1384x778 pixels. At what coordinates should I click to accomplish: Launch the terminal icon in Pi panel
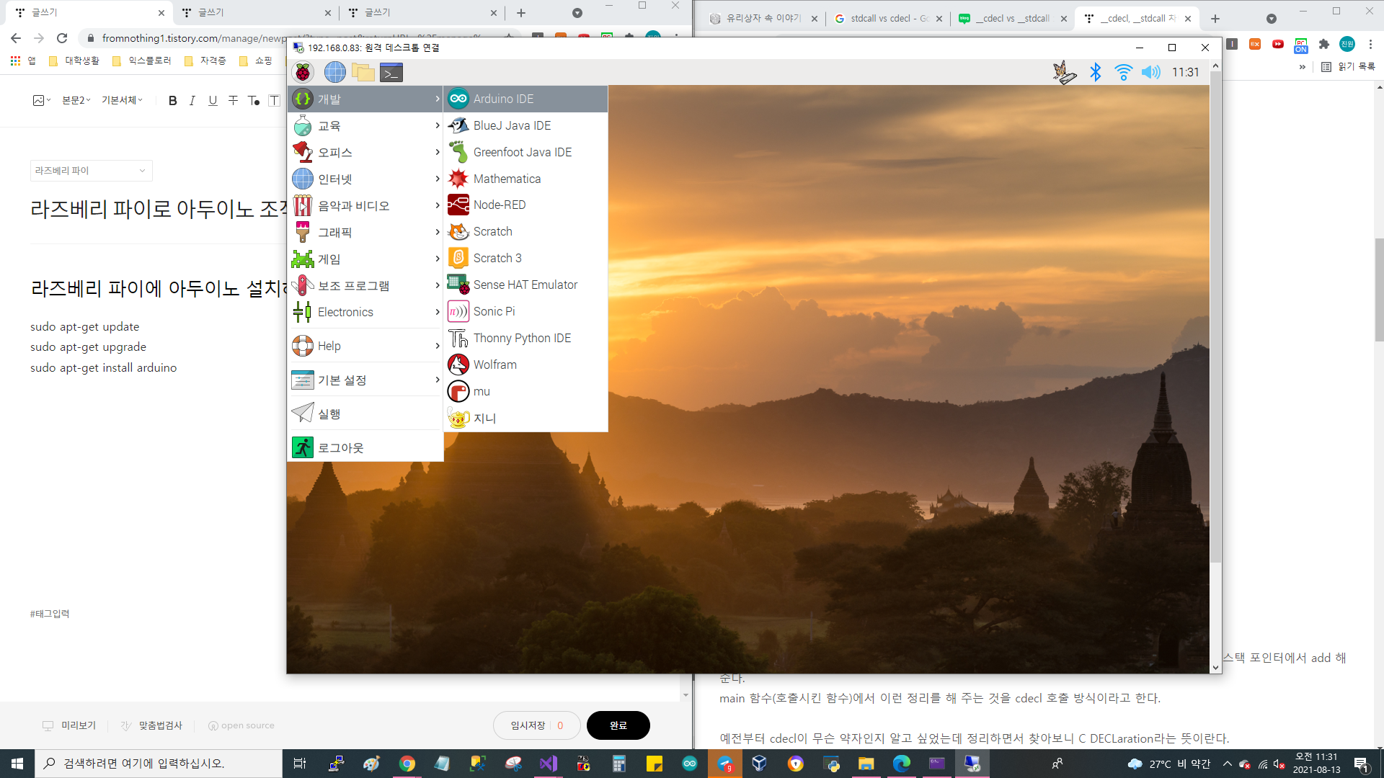(391, 72)
